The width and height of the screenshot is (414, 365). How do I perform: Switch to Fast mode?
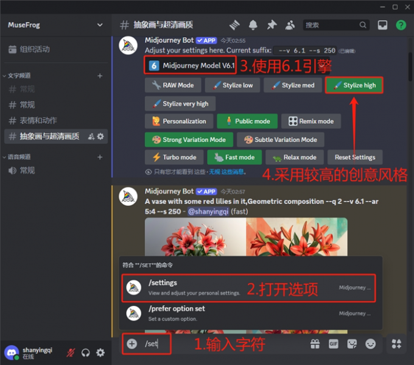(234, 157)
